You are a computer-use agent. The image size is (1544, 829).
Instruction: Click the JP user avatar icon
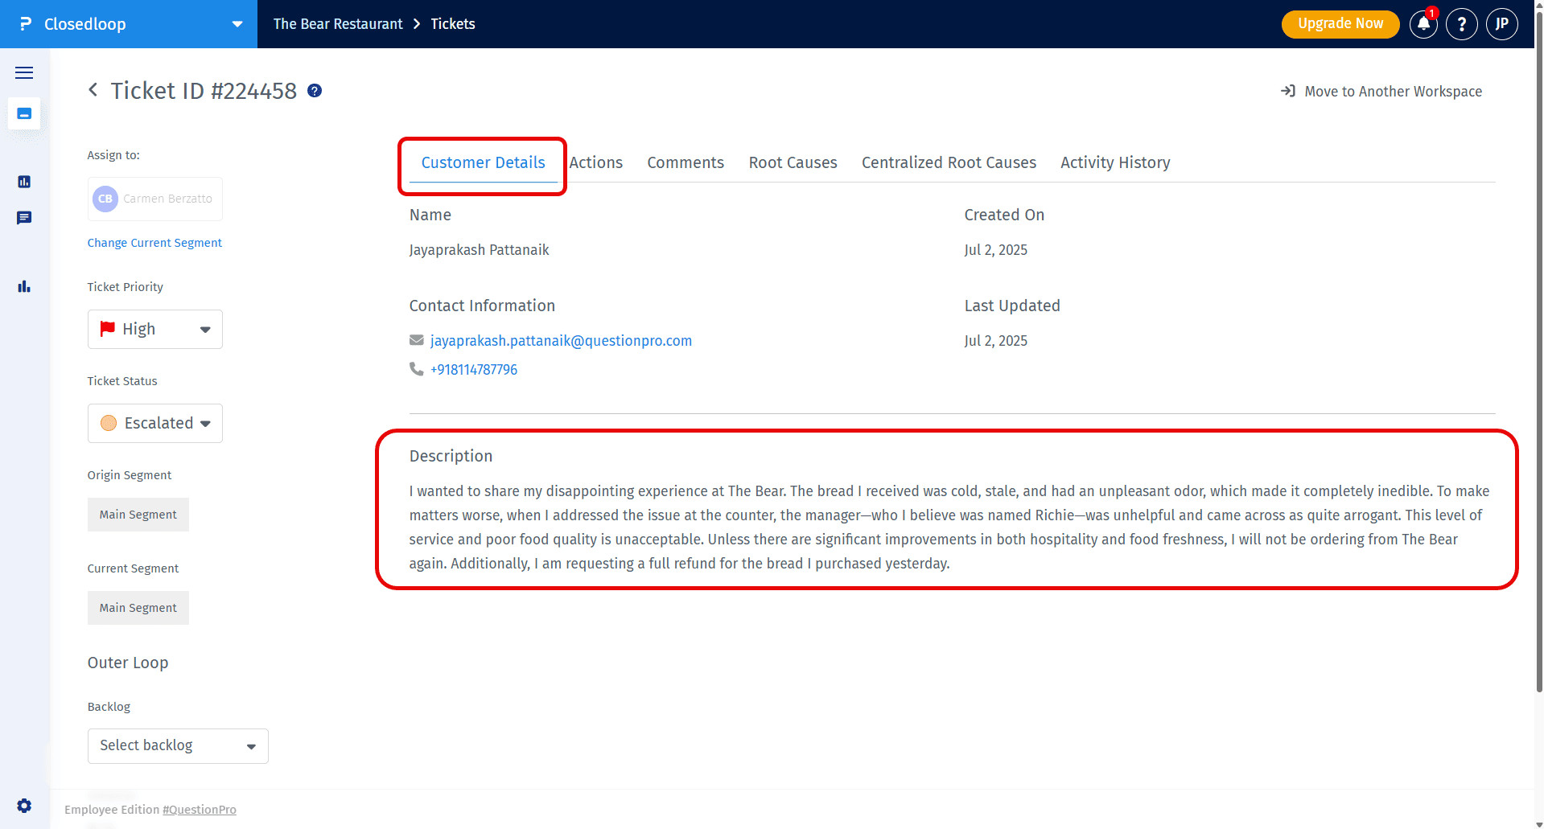click(x=1501, y=24)
